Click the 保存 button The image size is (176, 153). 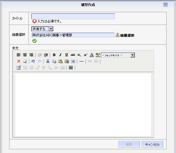129,144
